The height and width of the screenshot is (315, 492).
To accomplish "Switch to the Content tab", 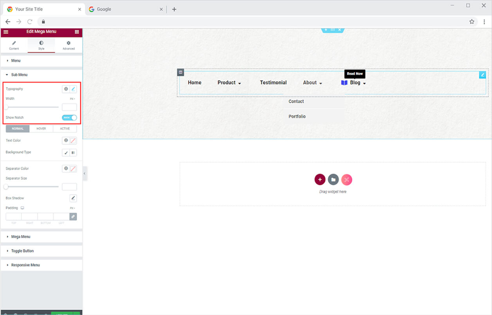I will click(x=14, y=45).
